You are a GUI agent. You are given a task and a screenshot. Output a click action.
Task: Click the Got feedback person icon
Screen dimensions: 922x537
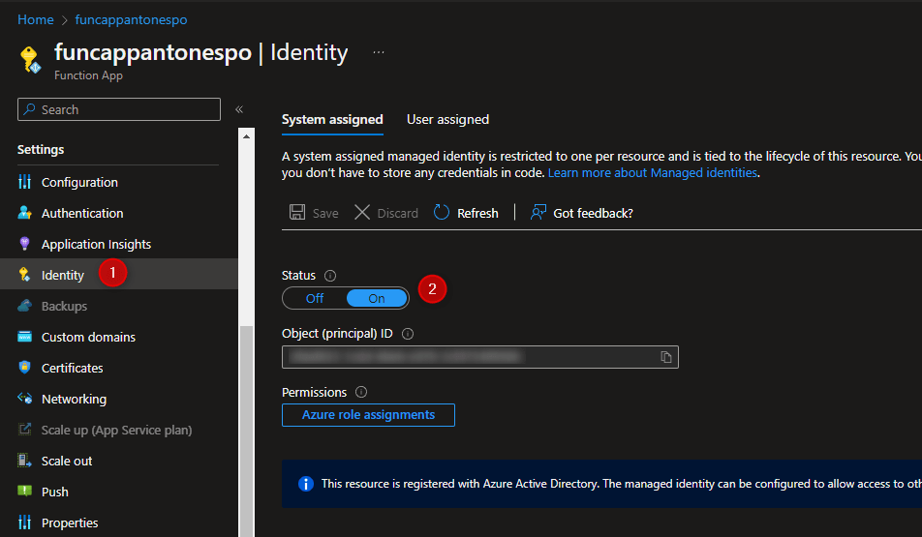[538, 212]
